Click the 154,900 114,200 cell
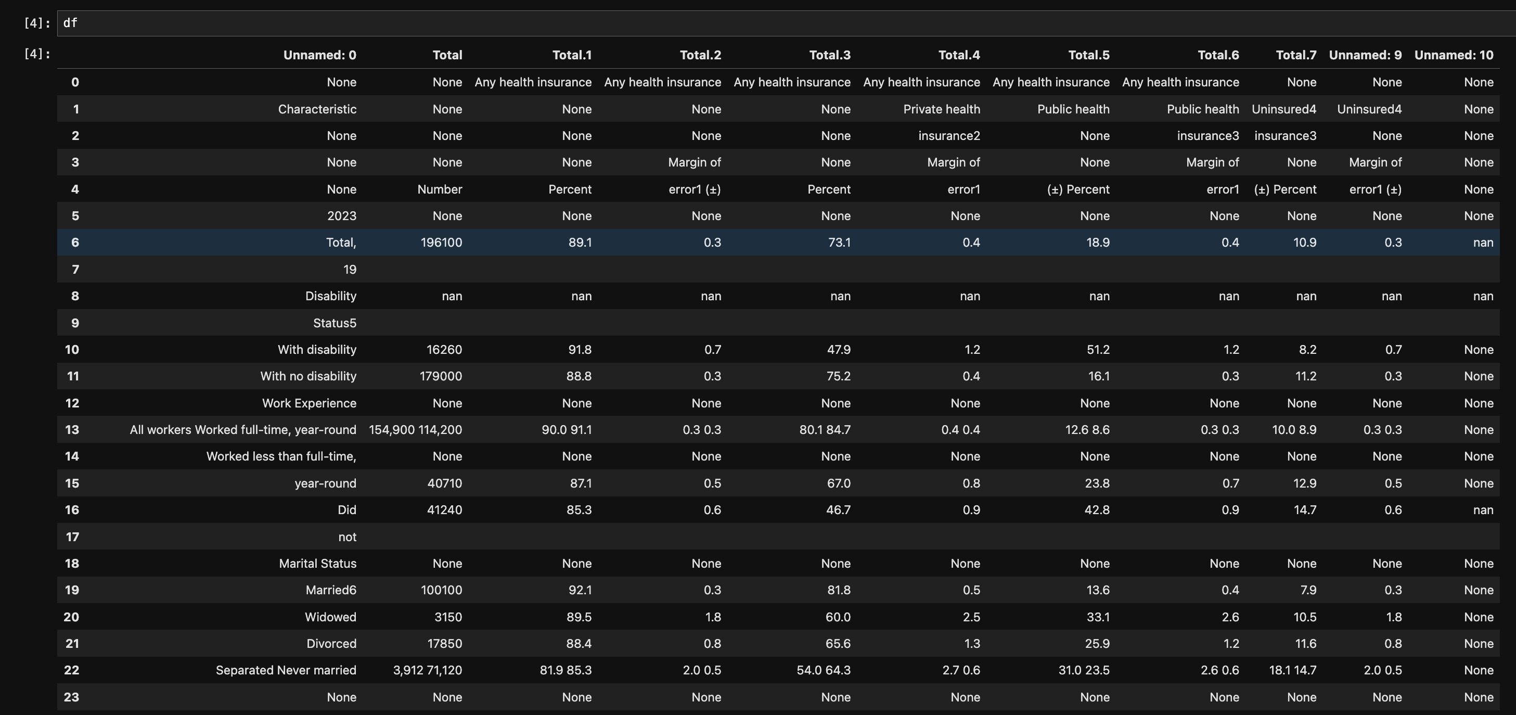Viewport: 1516px width, 715px height. [416, 430]
